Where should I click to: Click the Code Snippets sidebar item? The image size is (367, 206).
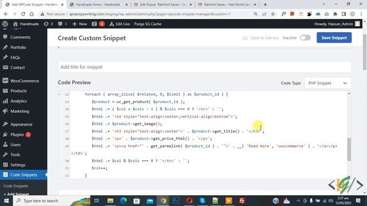point(24,175)
